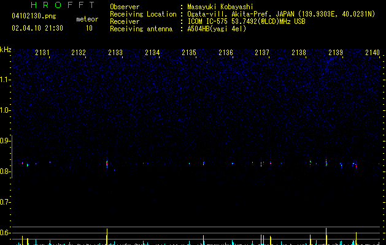Select observer name Masayuki Kobayashi
386x245 pixels.
220,7
